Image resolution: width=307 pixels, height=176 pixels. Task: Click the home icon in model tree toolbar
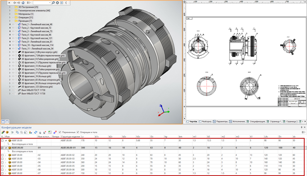click(x=23, y=3)
